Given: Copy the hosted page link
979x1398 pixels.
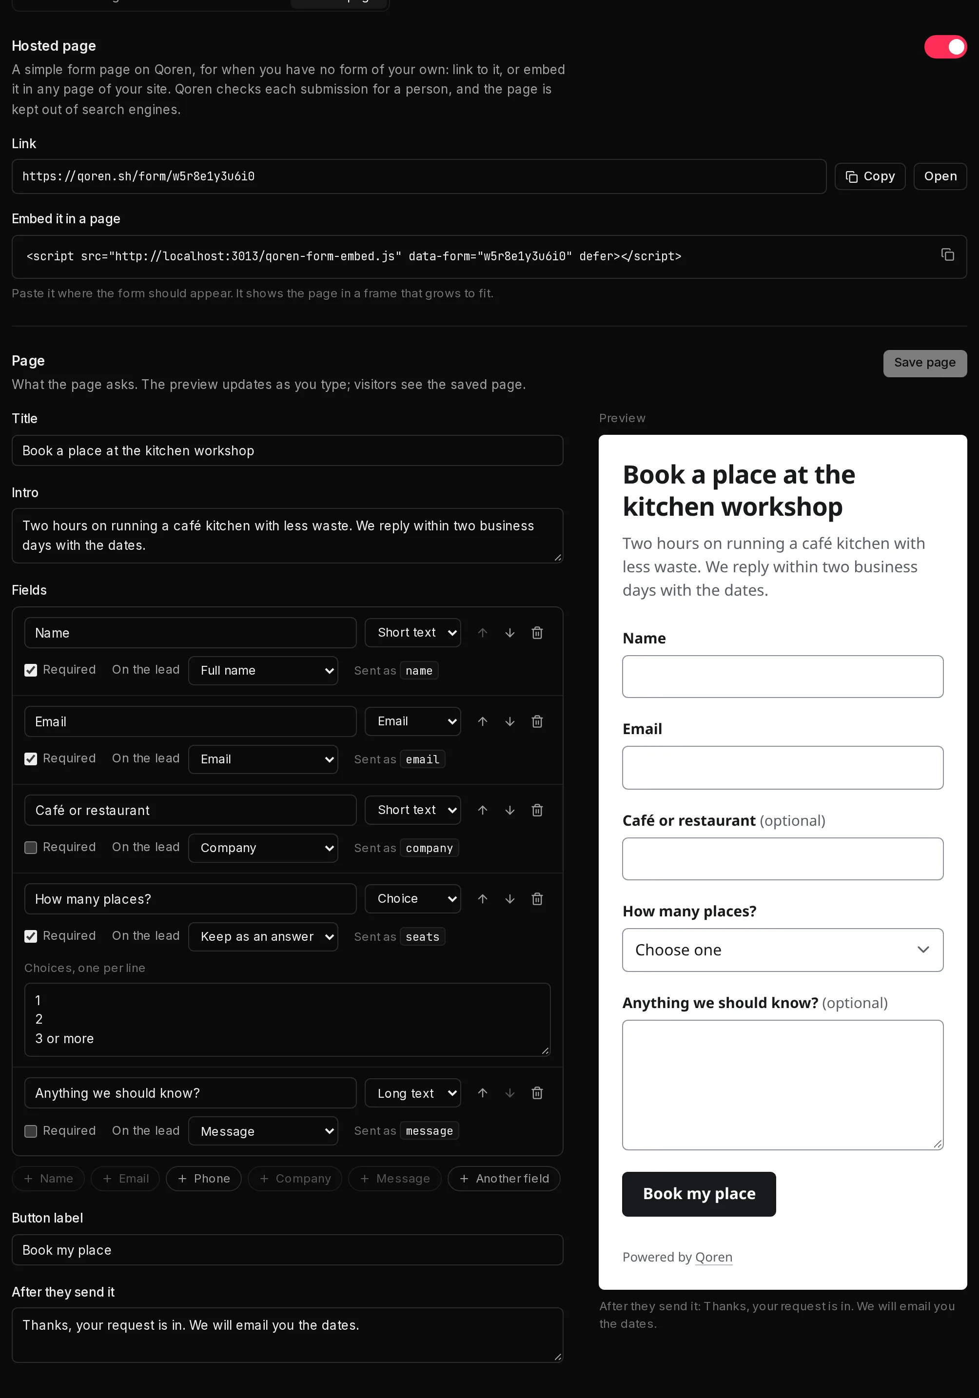Looking at the screenshot, I should [x=869, y=176].
